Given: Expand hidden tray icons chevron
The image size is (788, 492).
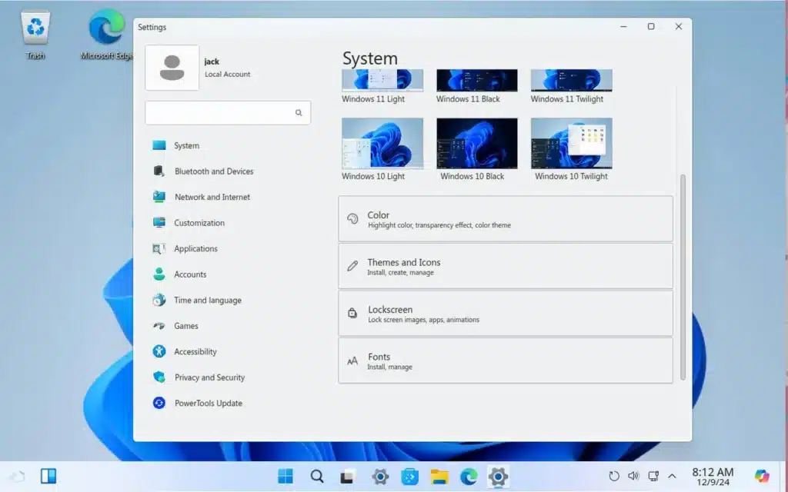Looking at the screenshot, I should coord(672,476).
